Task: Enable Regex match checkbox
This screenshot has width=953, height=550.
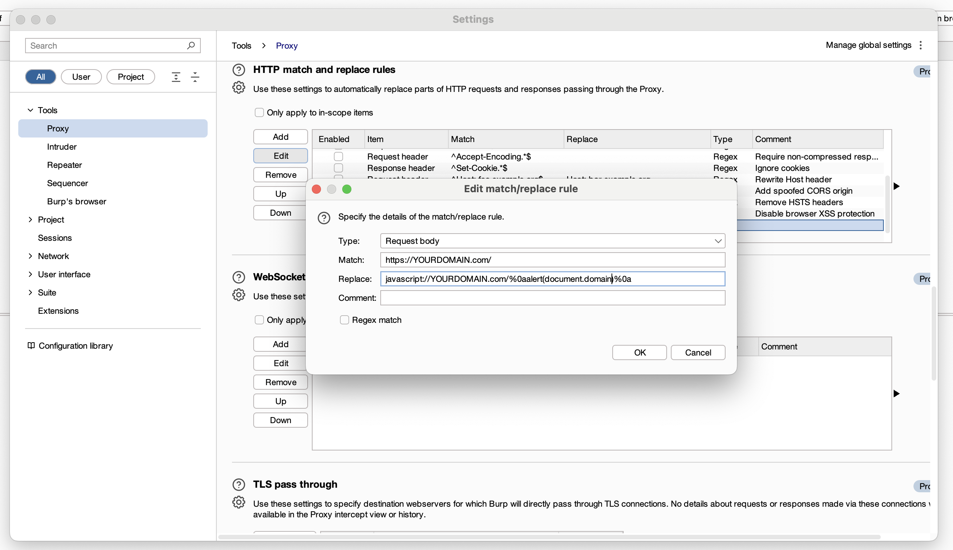Action: click(344, 320)
